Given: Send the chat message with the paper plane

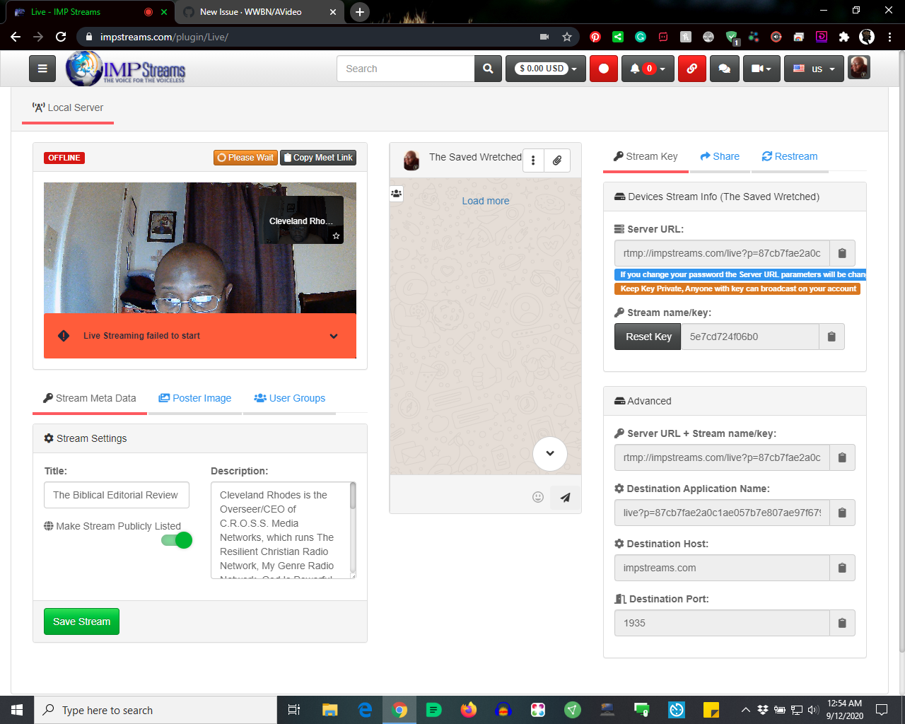Looking at the screenshot, I should click(564, 497).
